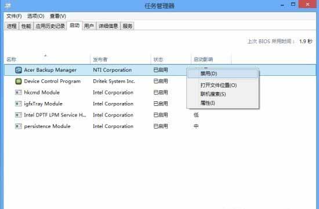Maximize the Task Manager window
Viewport: 319px width, 209px height.
pos(293,4)
